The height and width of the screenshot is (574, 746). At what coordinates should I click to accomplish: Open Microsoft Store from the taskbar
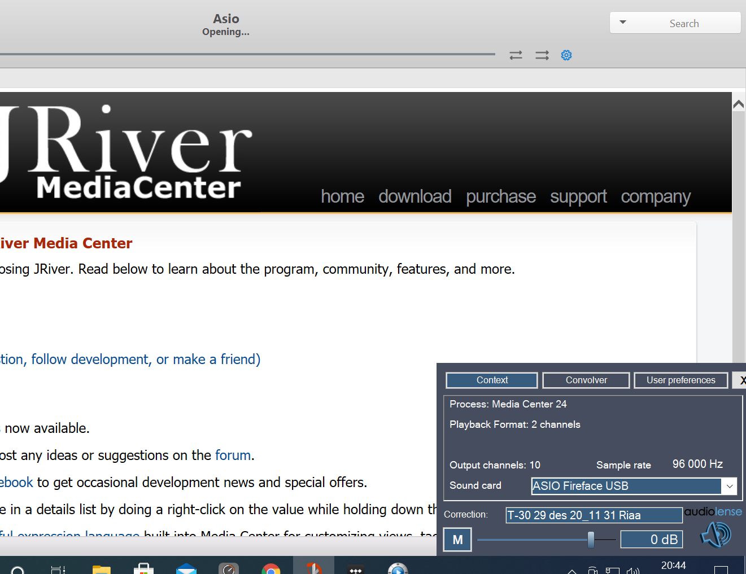tap(143, 568)
